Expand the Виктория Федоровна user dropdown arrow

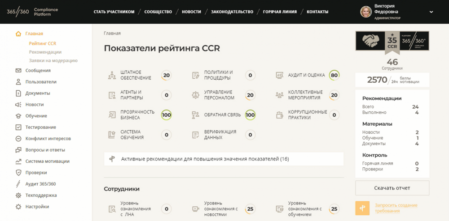[431, 12]
